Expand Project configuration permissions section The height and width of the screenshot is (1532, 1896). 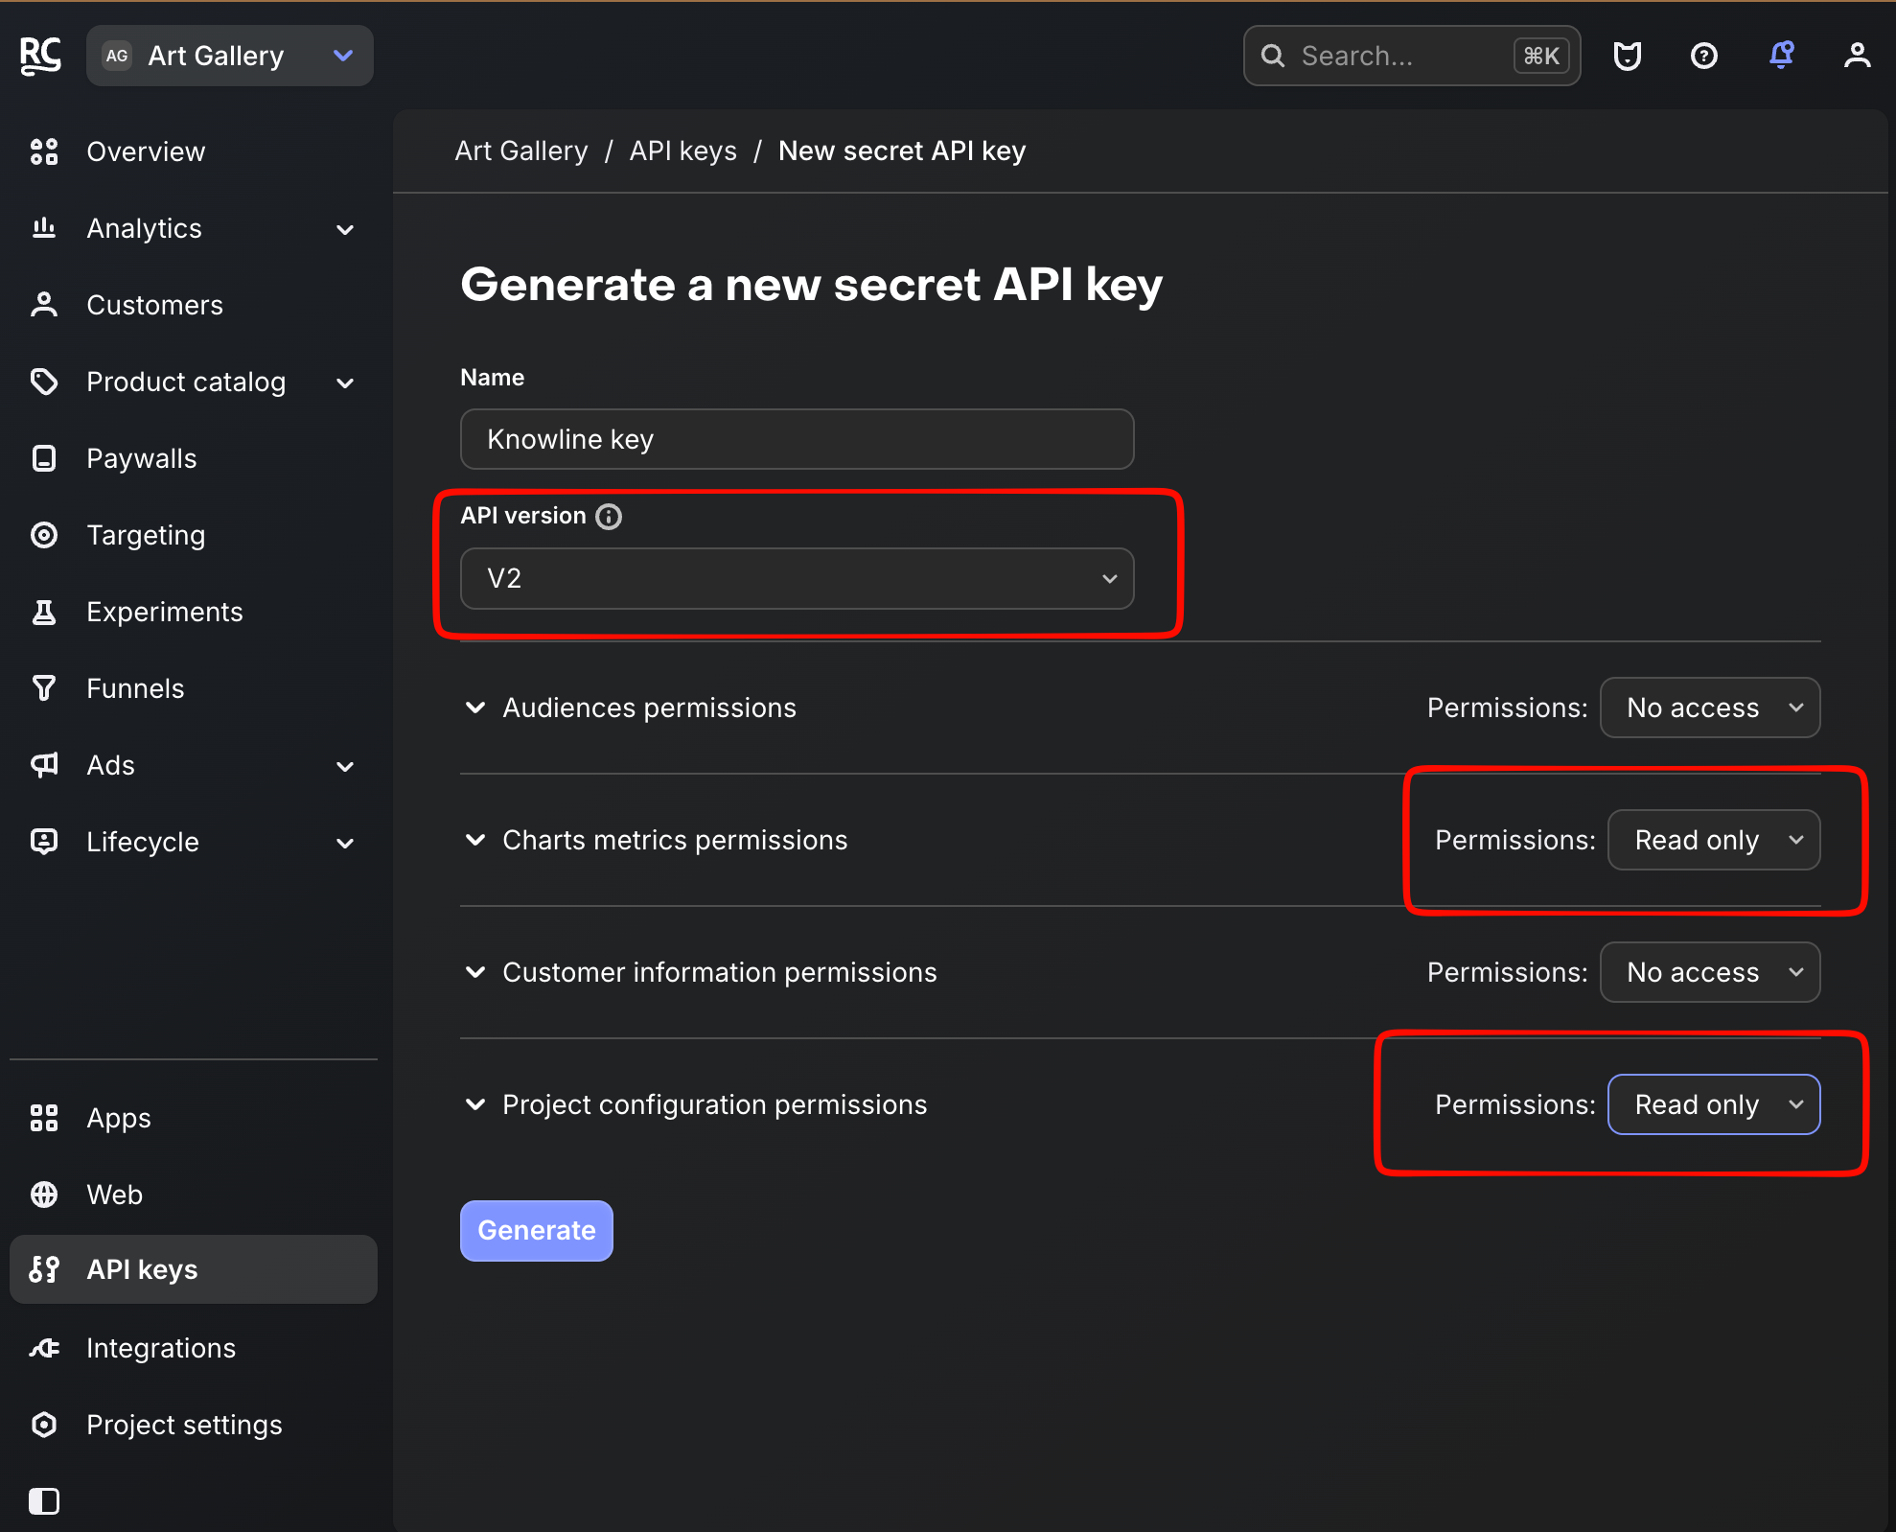point(475,1104)
